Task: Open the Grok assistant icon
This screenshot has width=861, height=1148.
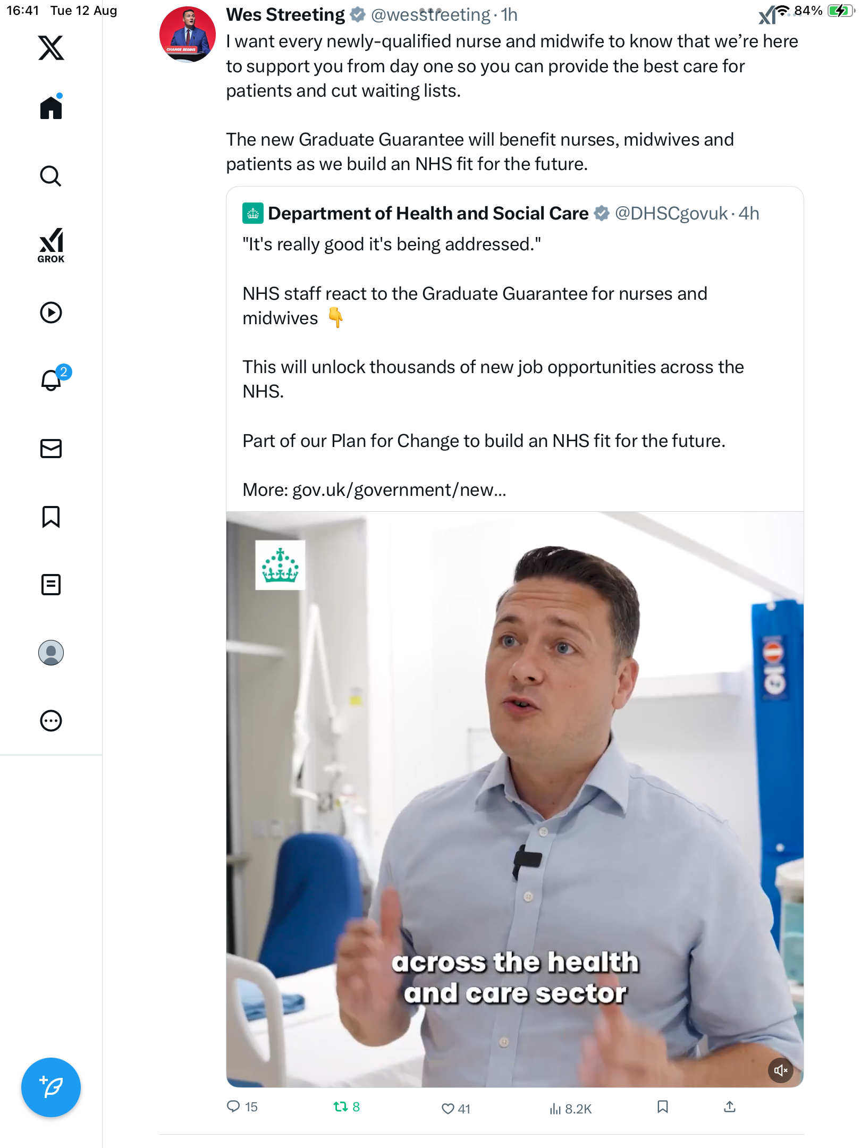Action: pos(51,246)
